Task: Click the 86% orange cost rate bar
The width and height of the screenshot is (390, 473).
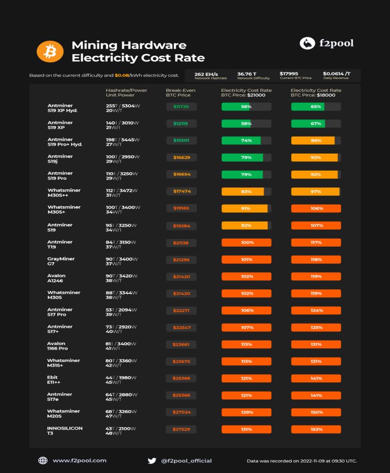Action: (316, 140)
